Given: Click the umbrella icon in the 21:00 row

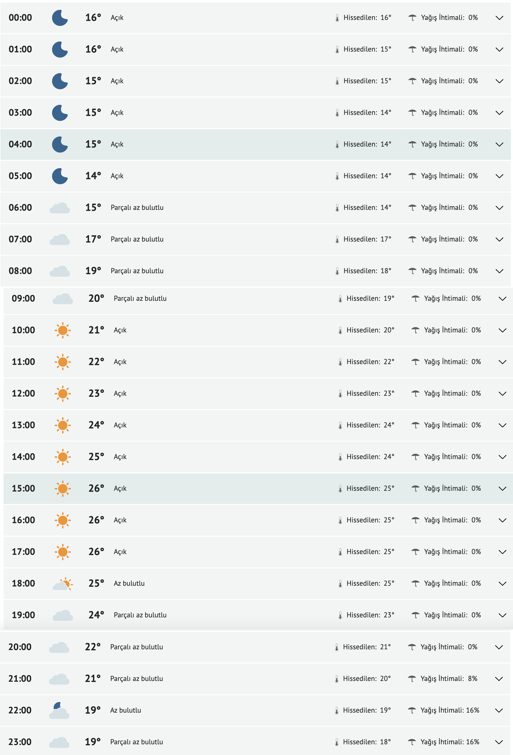Looking at the screenshot, I should (411, 679).
